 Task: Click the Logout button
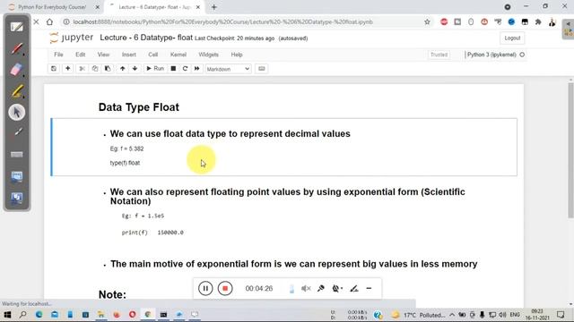512,38
